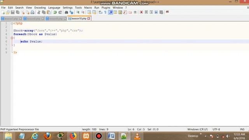Viewport: 249px width, 140px height.
Task: Click the Save file floppy icon
Action: click(12, 12)
